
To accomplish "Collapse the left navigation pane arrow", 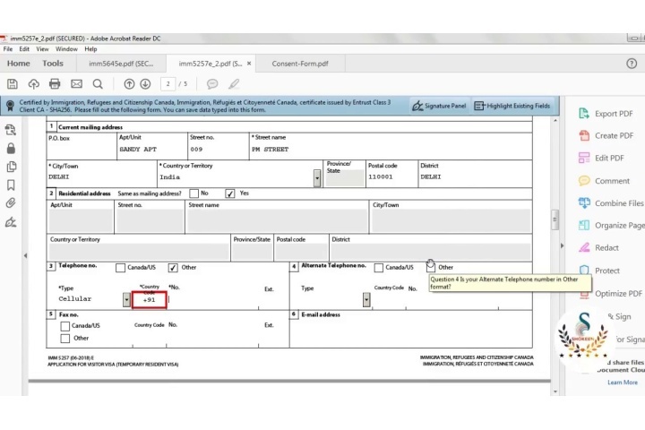I will 25,255.
